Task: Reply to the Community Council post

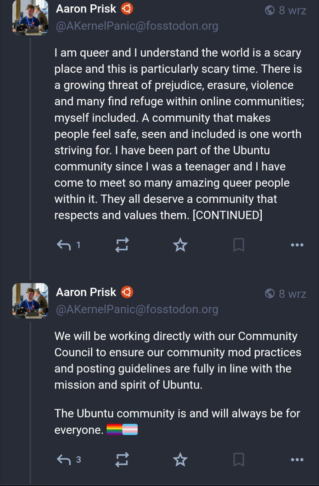Action: pyautogui.click(x=64, y=460)
